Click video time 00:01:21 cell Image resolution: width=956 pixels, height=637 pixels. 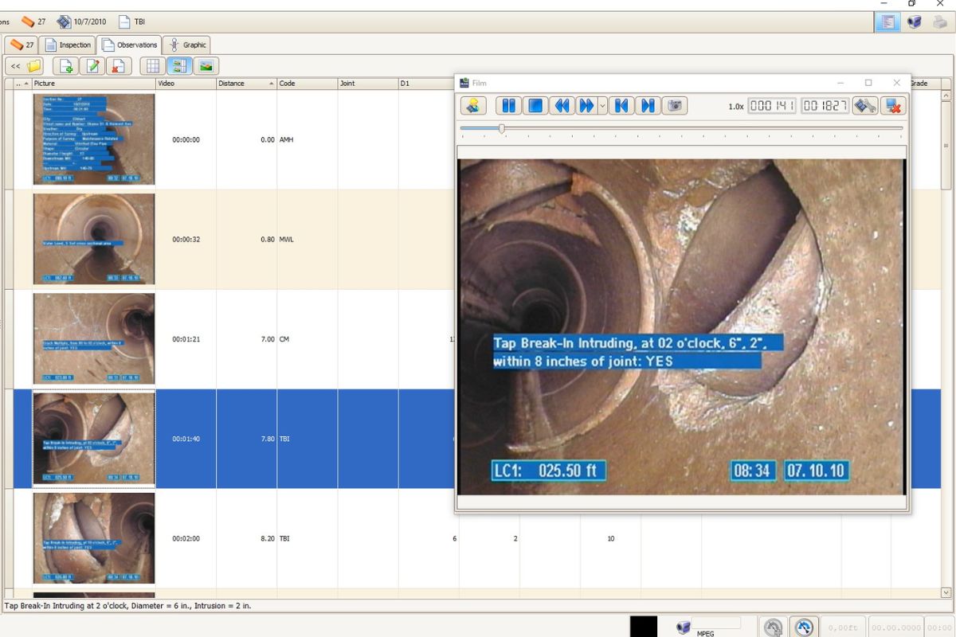tap(186, 339)
